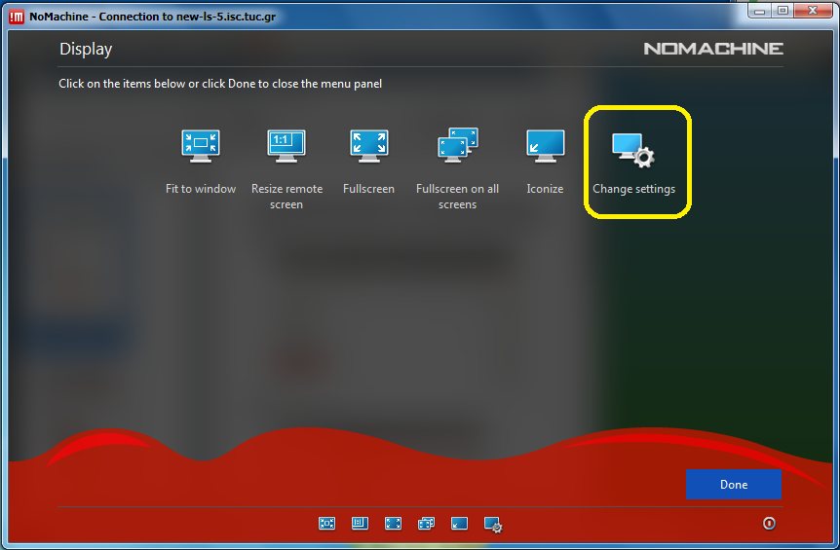The image size is (840, 550).
Task: Click the large Fit to window icon
Action: pyautogui.click(x=201, y=144)
